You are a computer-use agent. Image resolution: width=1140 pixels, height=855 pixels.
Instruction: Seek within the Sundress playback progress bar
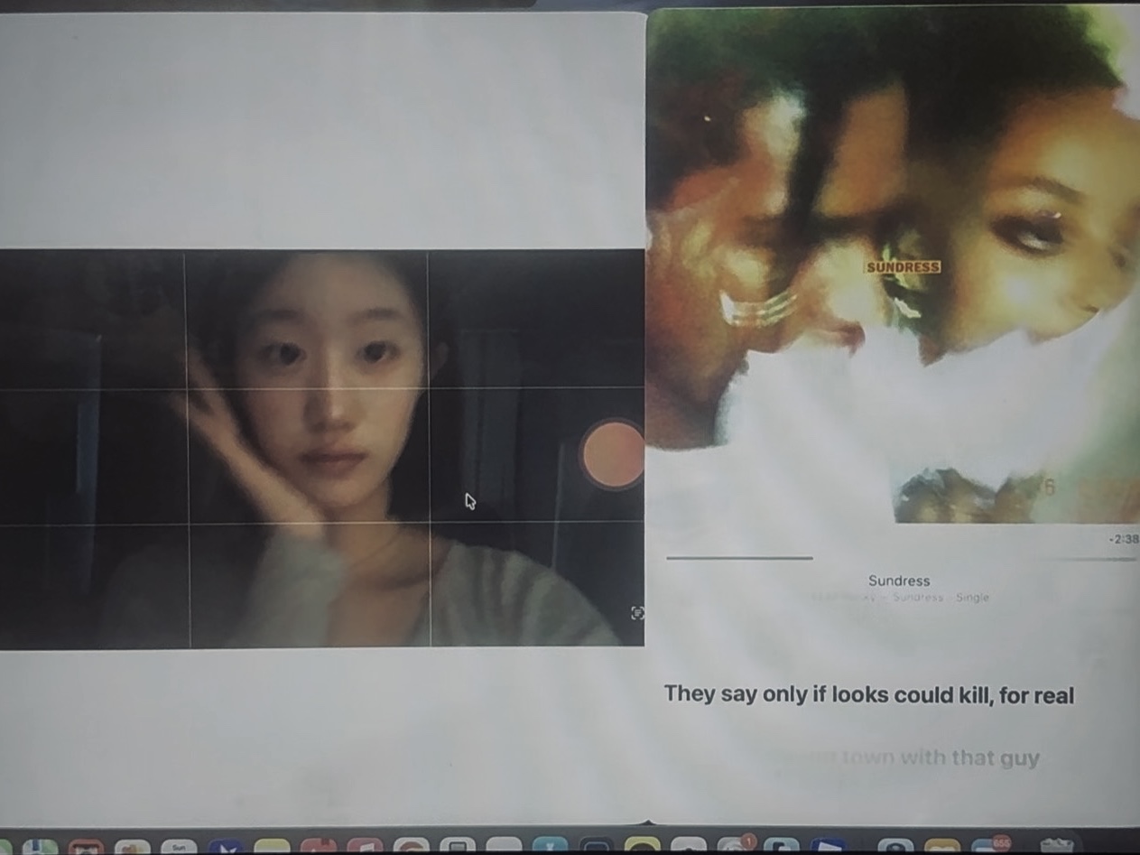[901, 558]
